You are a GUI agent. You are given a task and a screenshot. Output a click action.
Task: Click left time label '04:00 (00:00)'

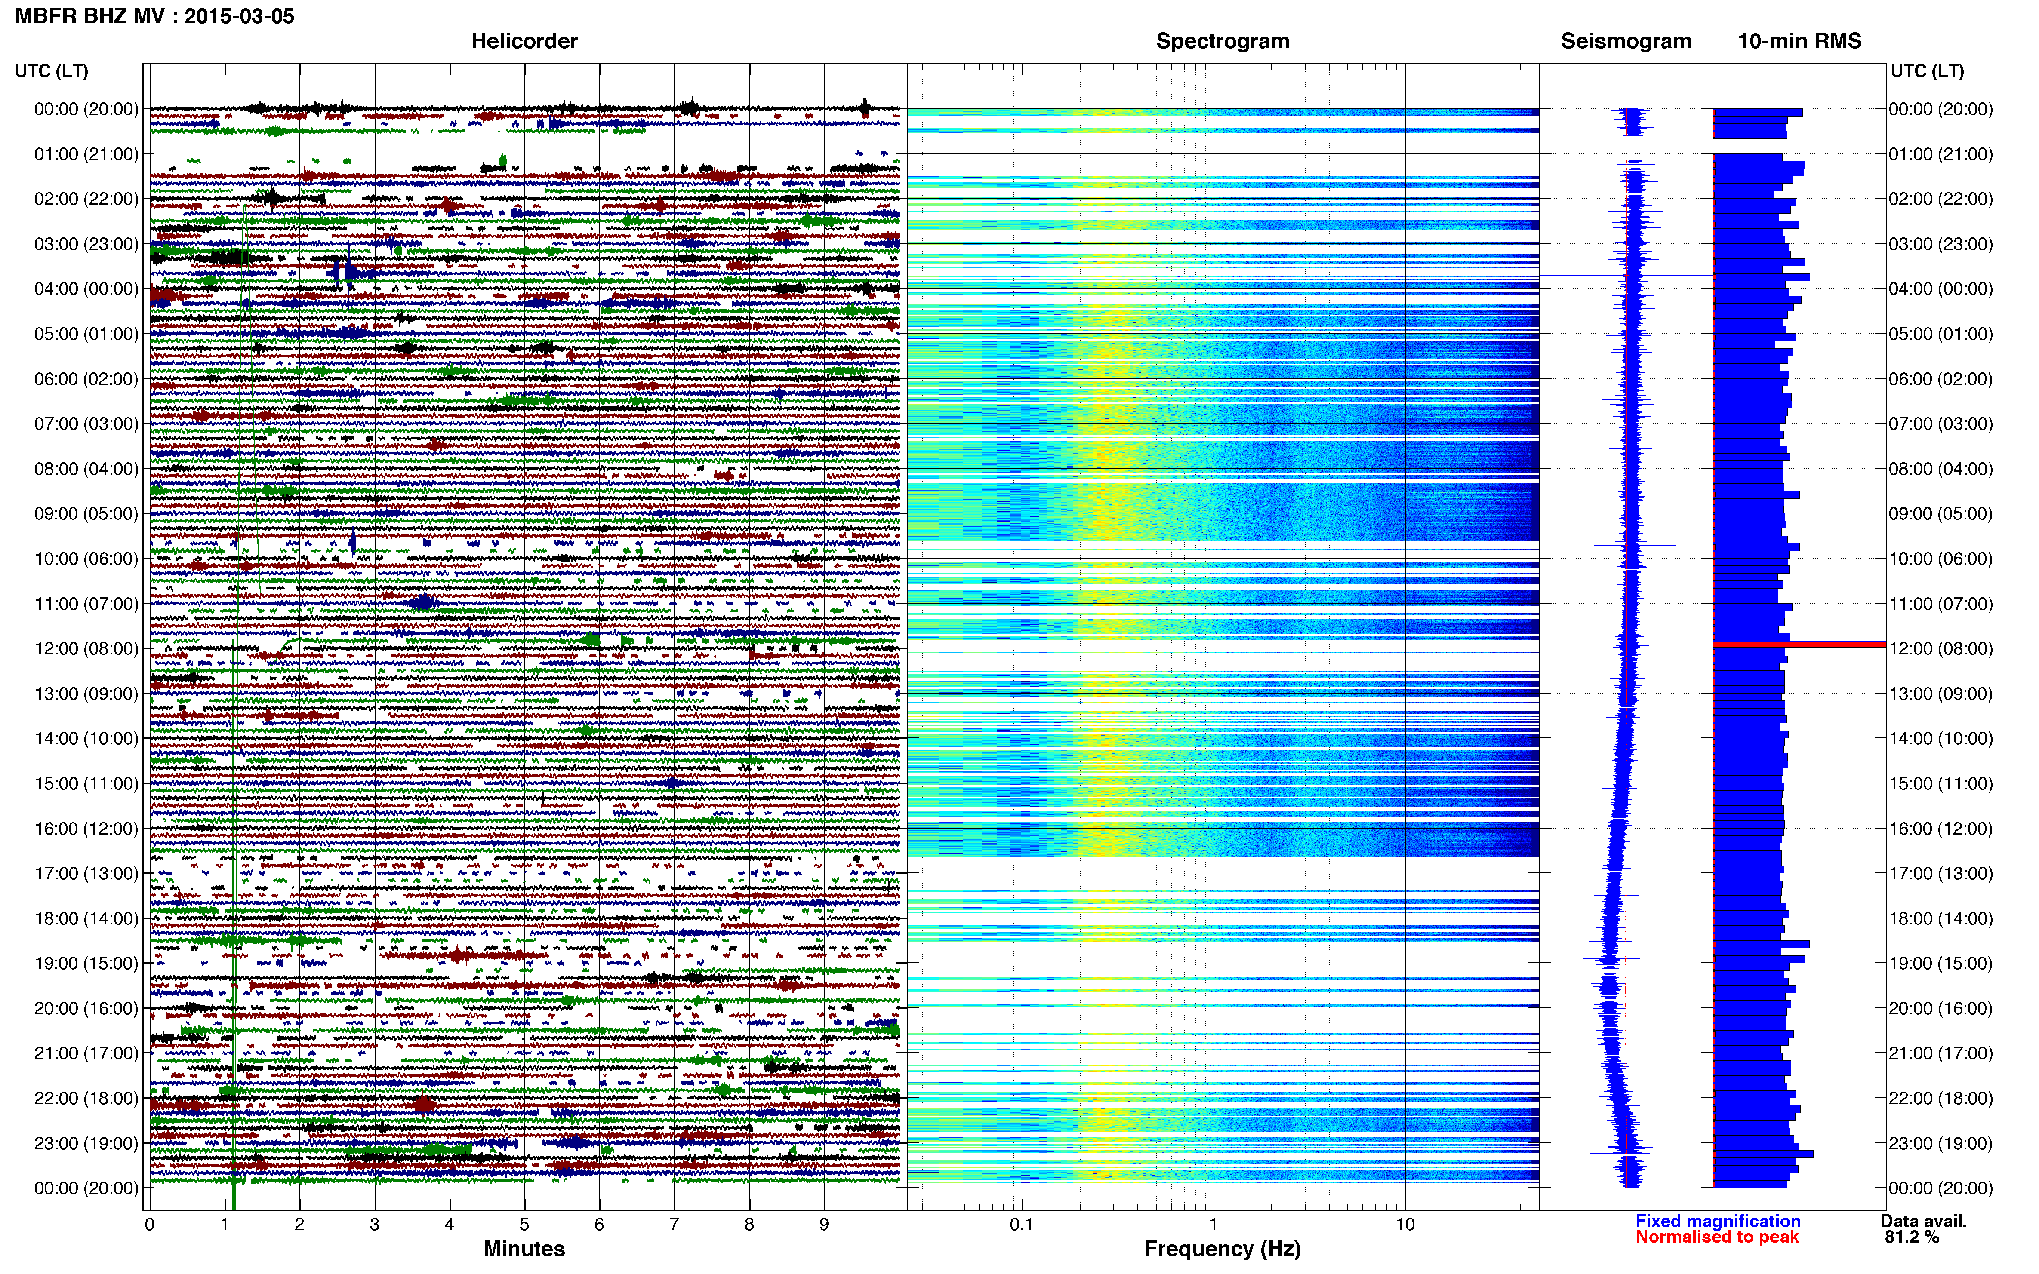86,289
